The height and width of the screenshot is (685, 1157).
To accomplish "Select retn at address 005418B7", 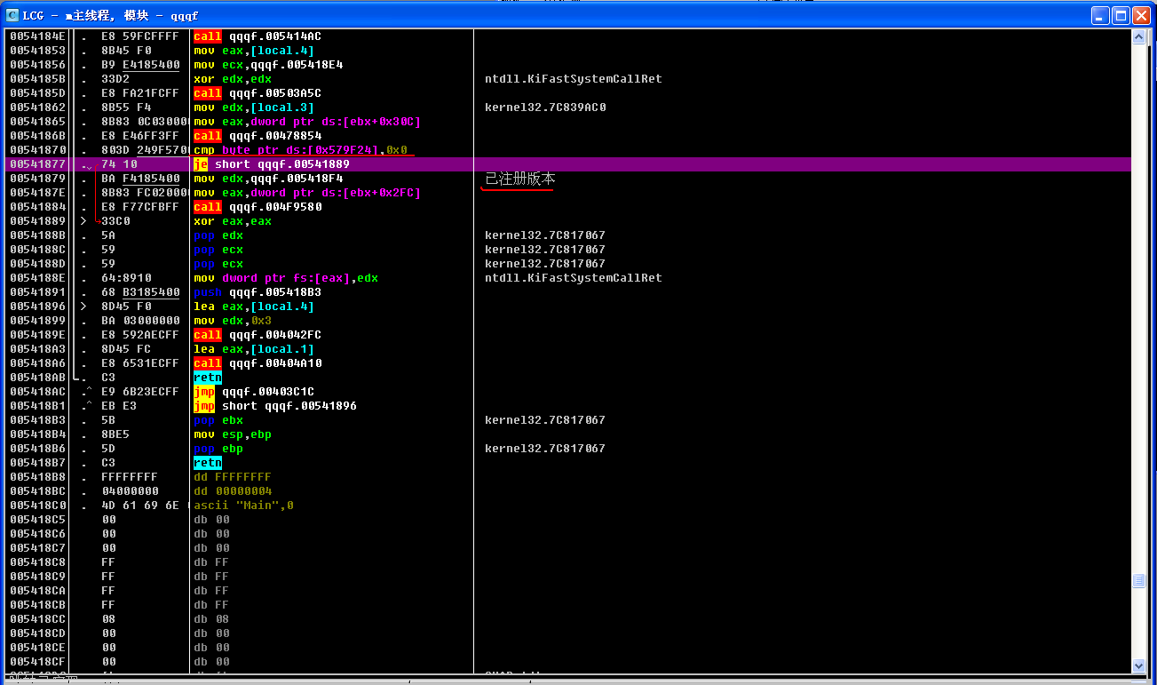I will click(208, 463).
